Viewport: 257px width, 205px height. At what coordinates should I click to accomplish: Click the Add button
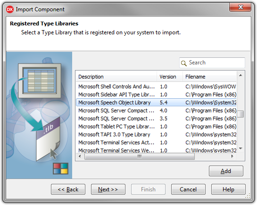(x=226, y=171)
